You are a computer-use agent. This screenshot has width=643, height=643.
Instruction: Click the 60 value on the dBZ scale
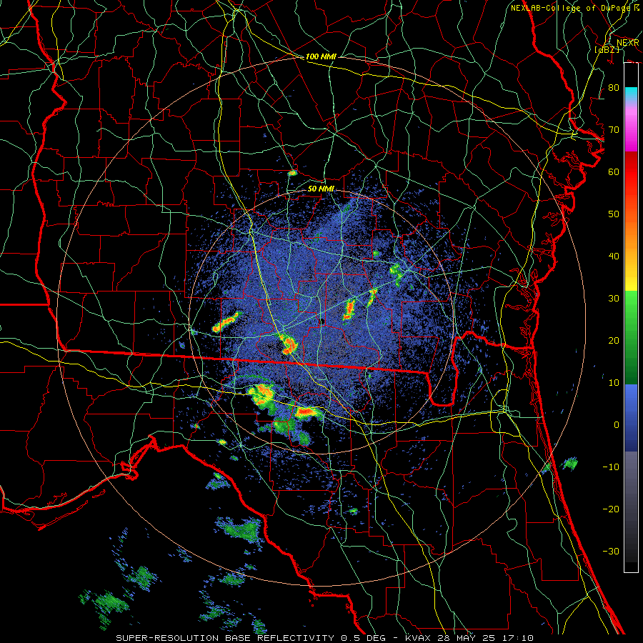tap(614, 171)
